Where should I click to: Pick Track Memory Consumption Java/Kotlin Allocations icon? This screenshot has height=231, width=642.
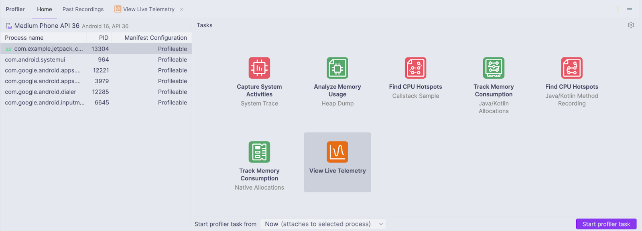tap(494, 68)
